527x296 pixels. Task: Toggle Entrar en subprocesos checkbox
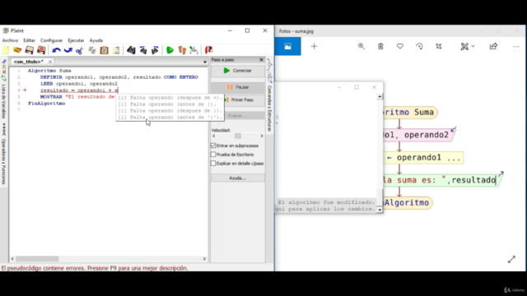(x=213, y=146)
